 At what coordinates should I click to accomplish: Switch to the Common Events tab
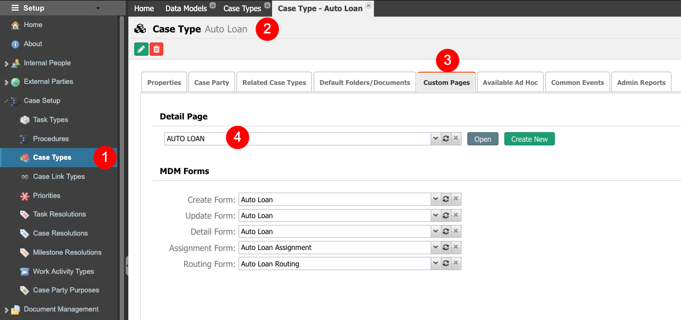(578, 82)
